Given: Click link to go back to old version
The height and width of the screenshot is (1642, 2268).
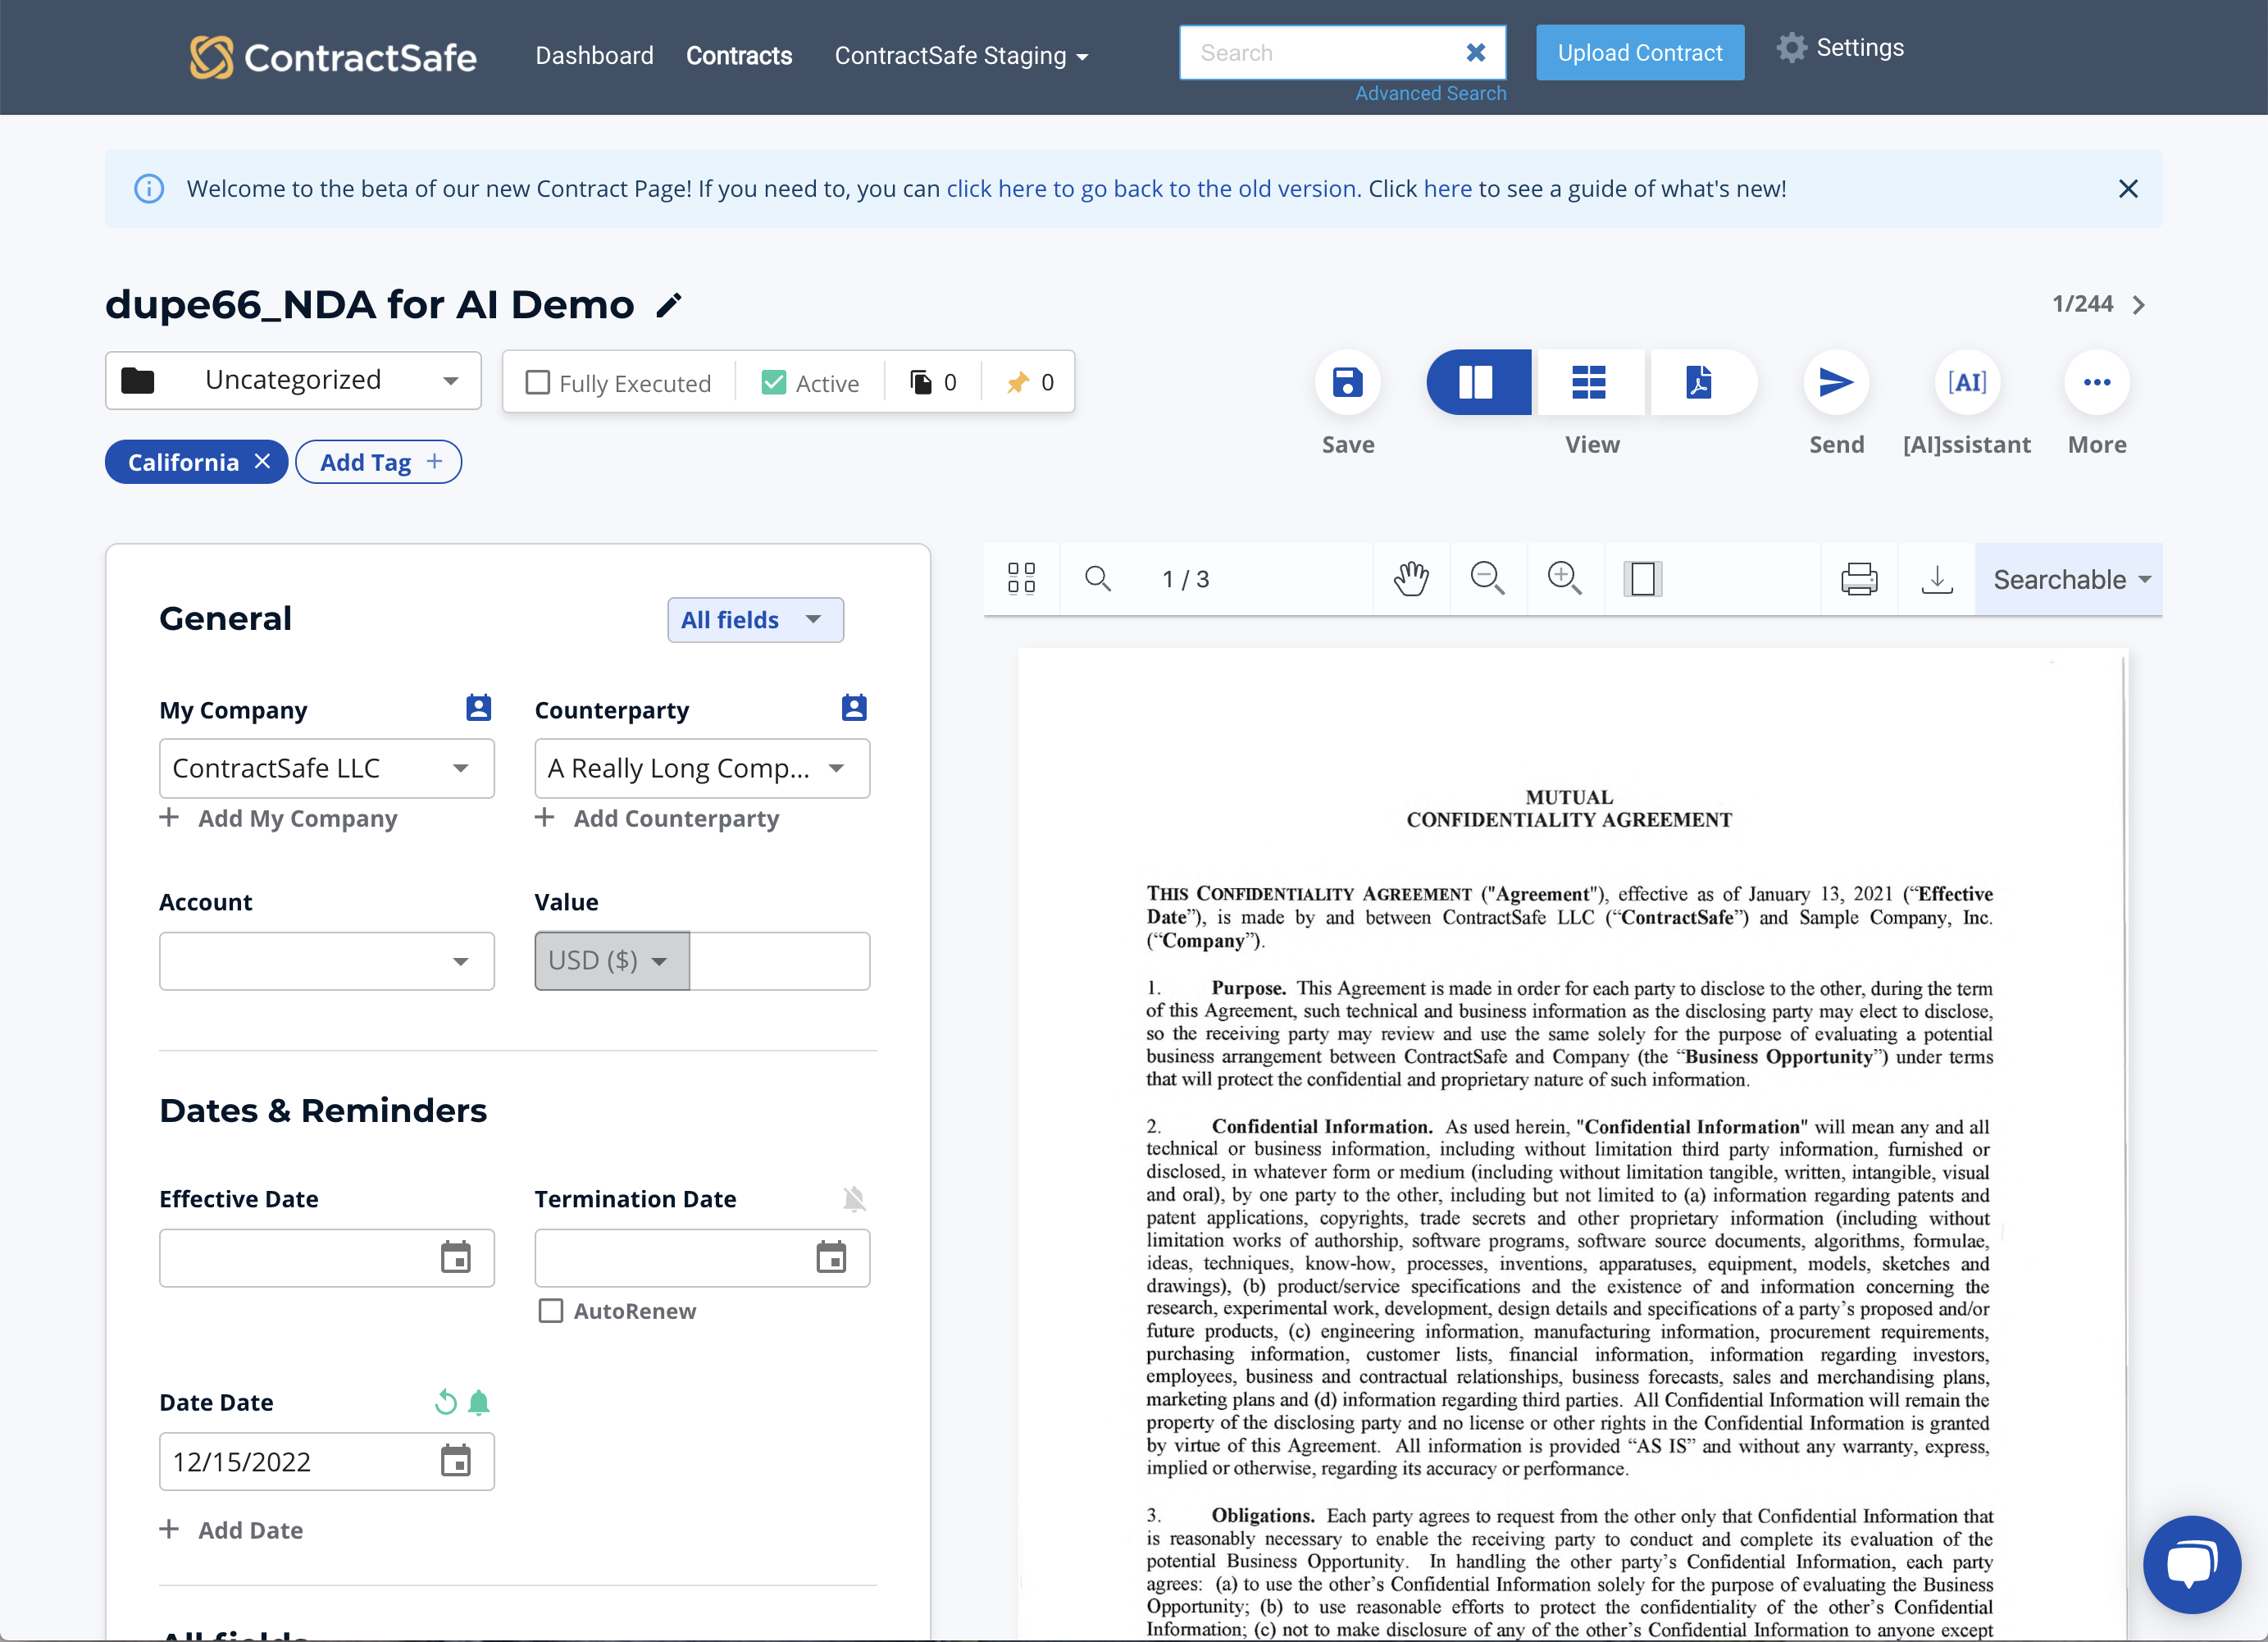Looking at the screenshot, I should [x=1151, y=189].
